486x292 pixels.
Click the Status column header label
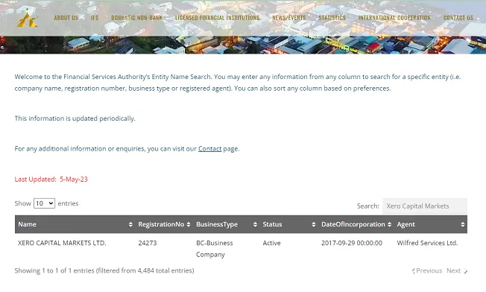click(x=272, y=224)
